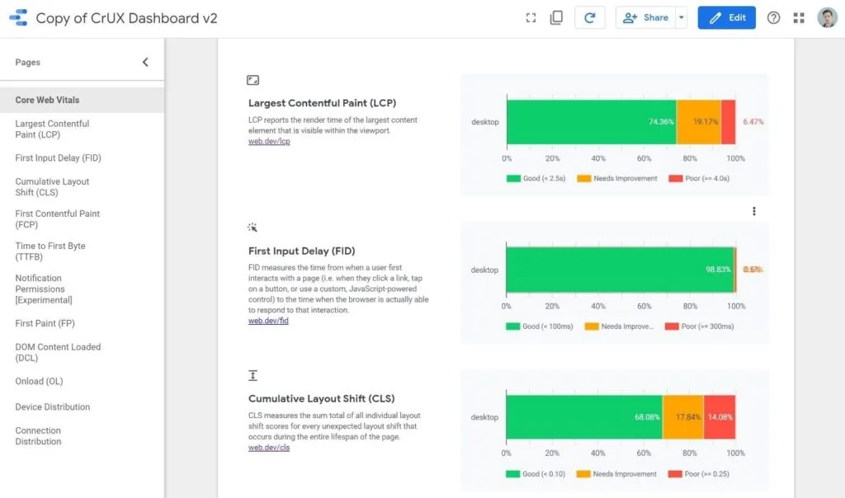Click the Edit button
Screen dimensions: 845x498
[726, 16]
